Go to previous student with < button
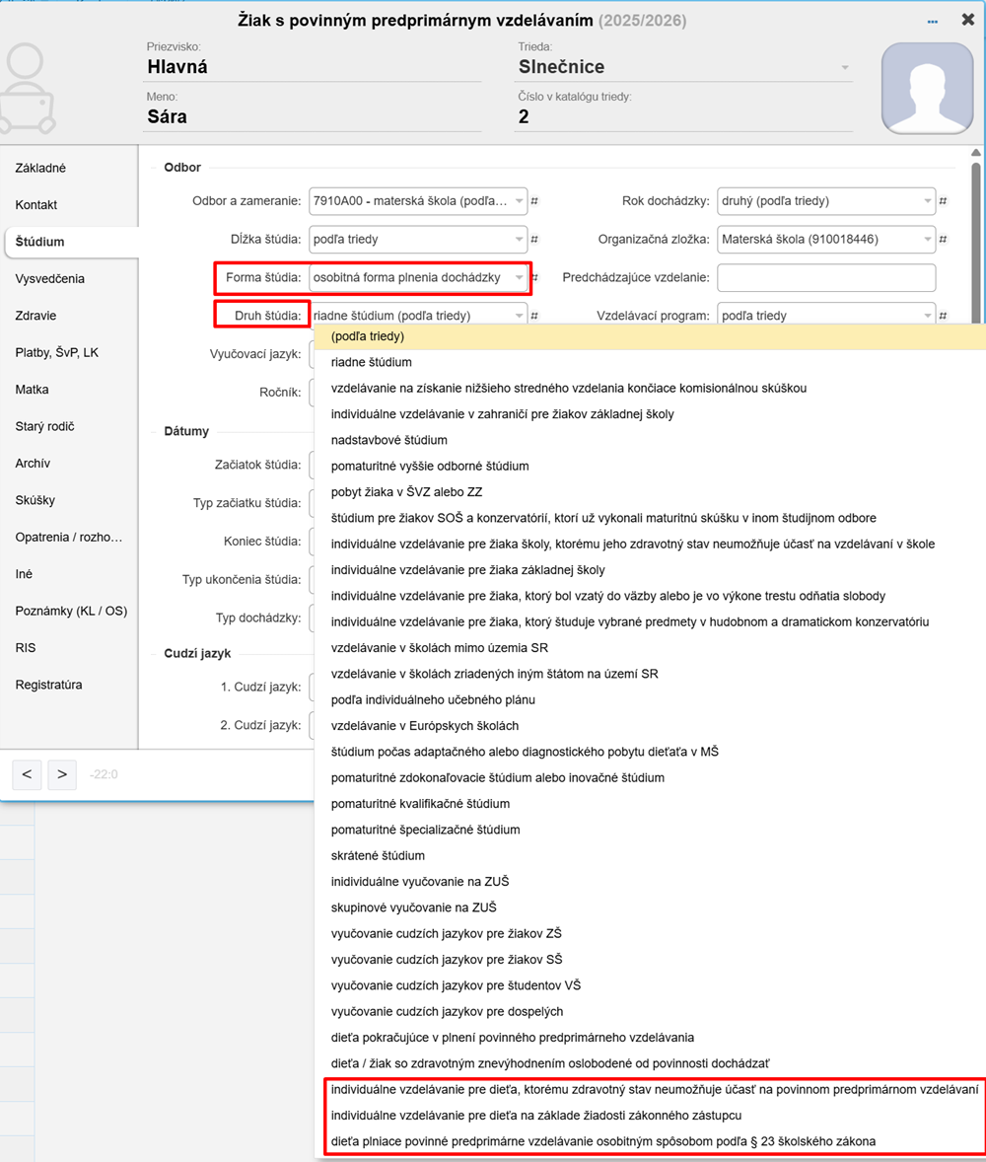986x1162 pixels. pos(27,774)
